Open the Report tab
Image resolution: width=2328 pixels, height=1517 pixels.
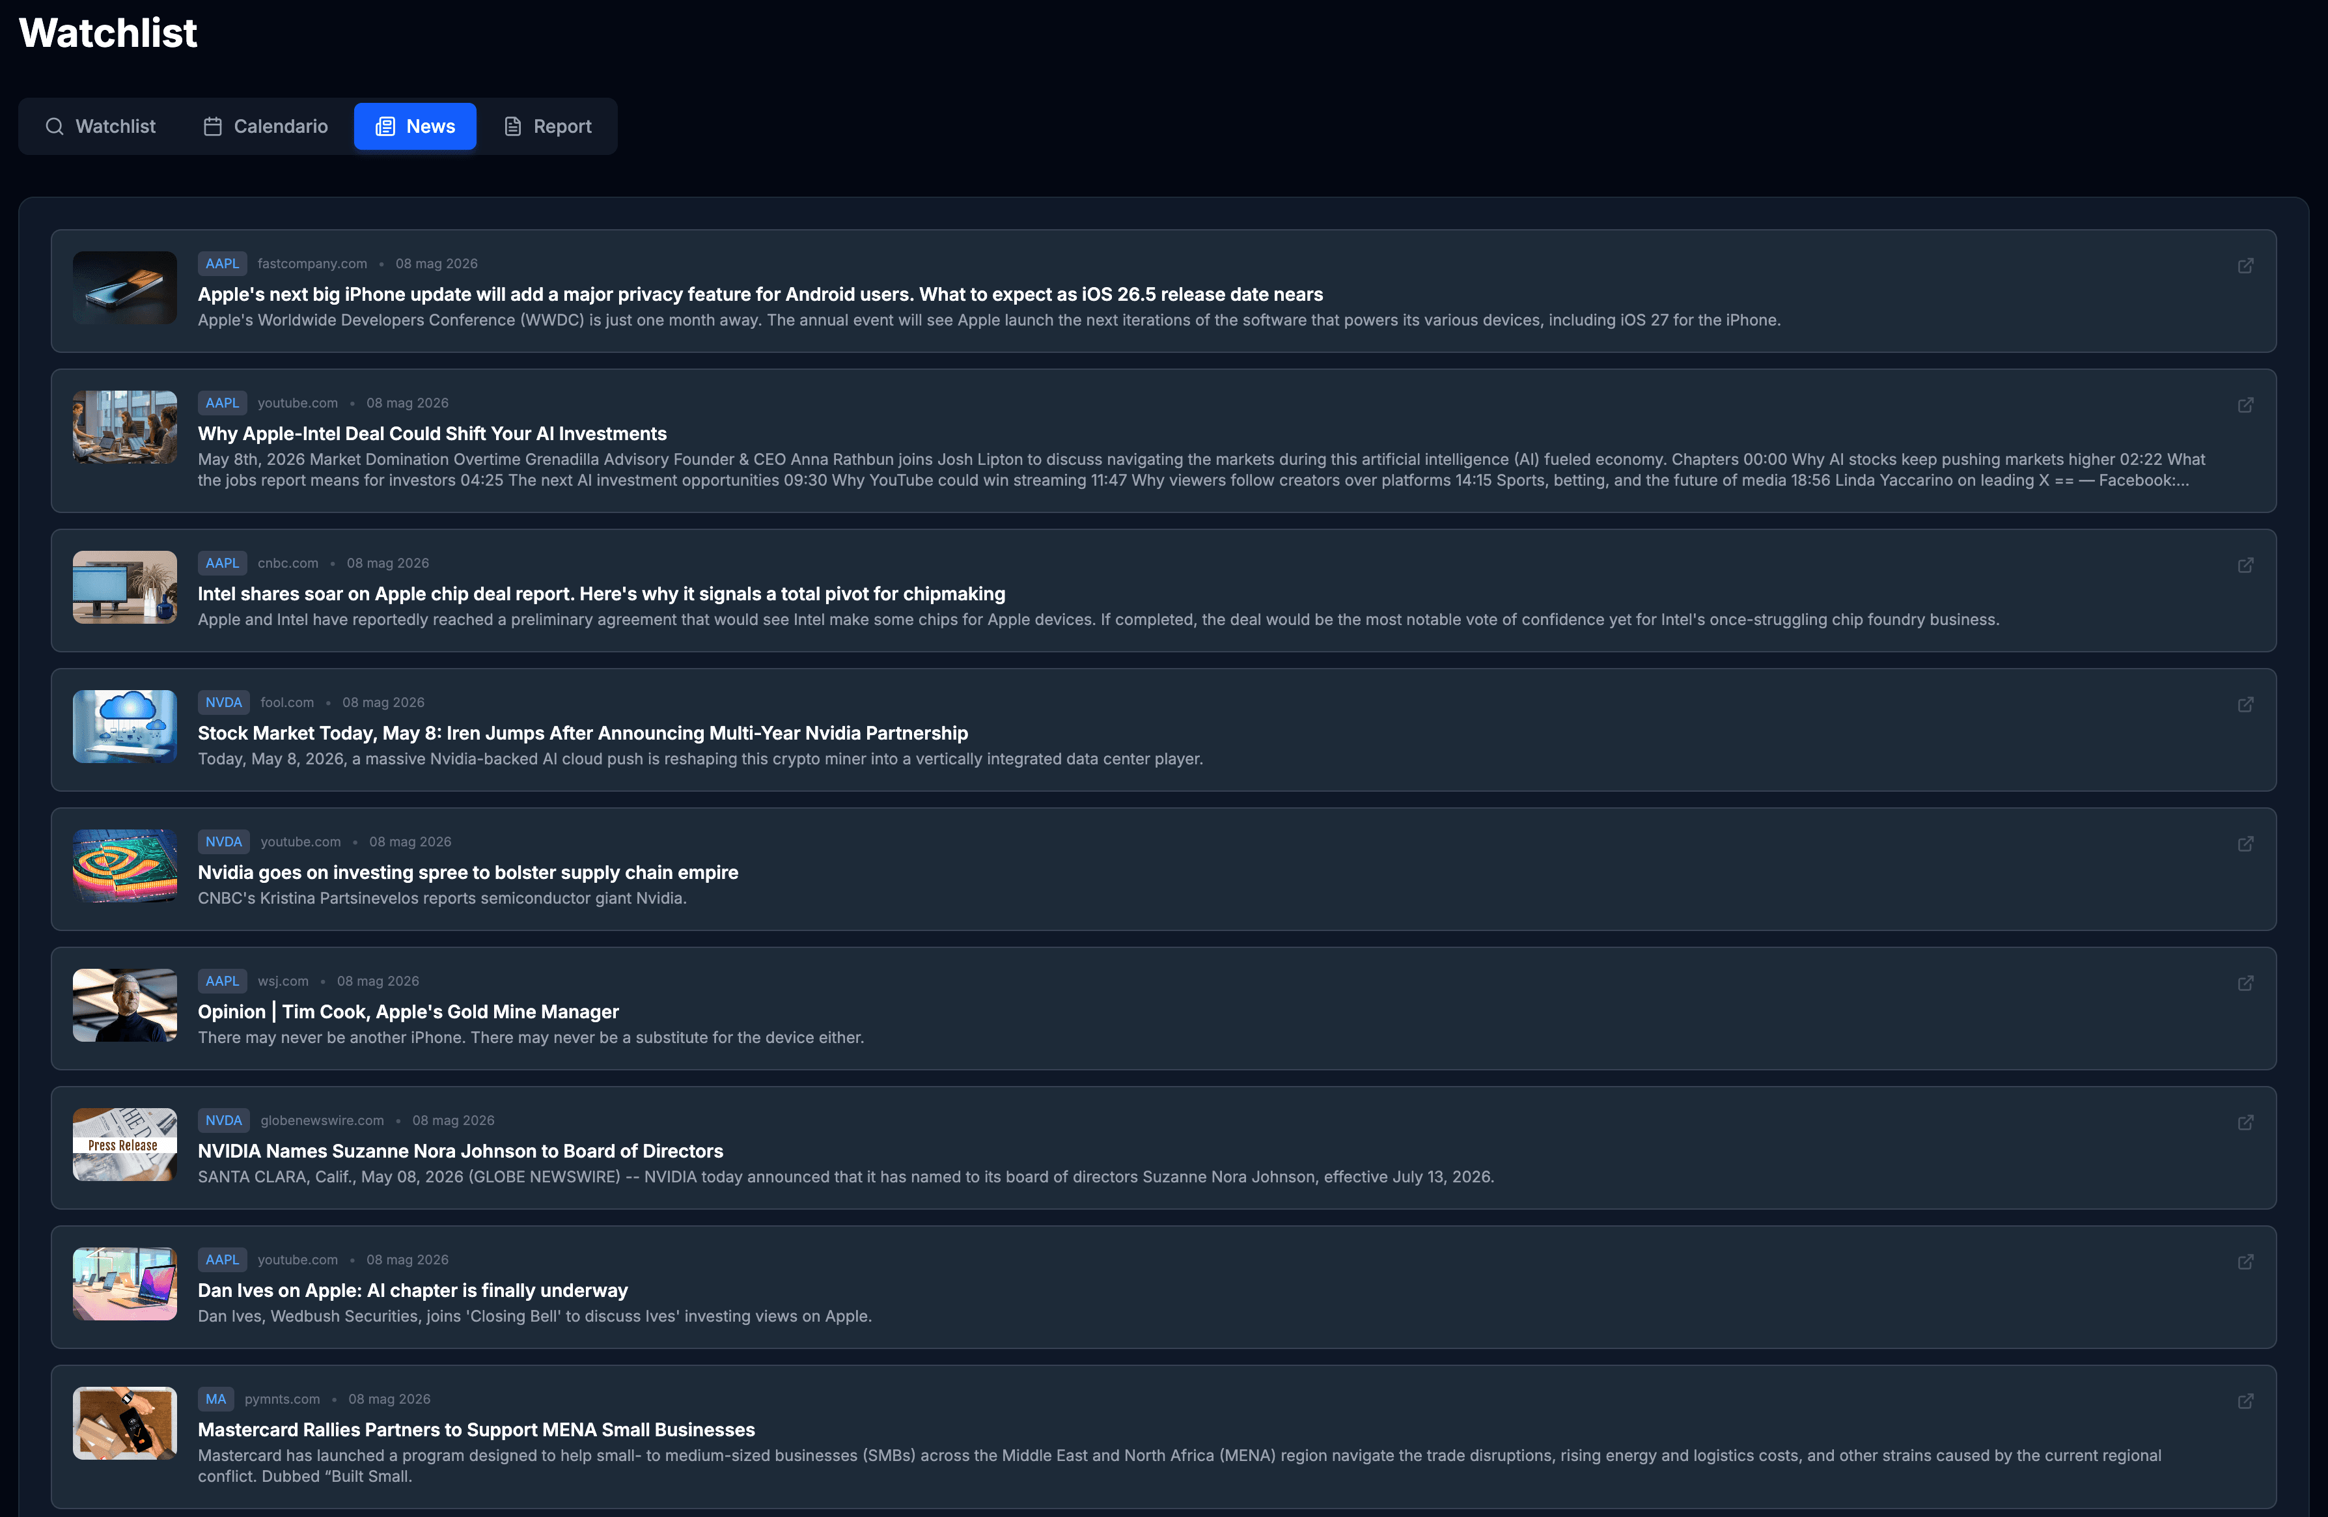[547, 126]
